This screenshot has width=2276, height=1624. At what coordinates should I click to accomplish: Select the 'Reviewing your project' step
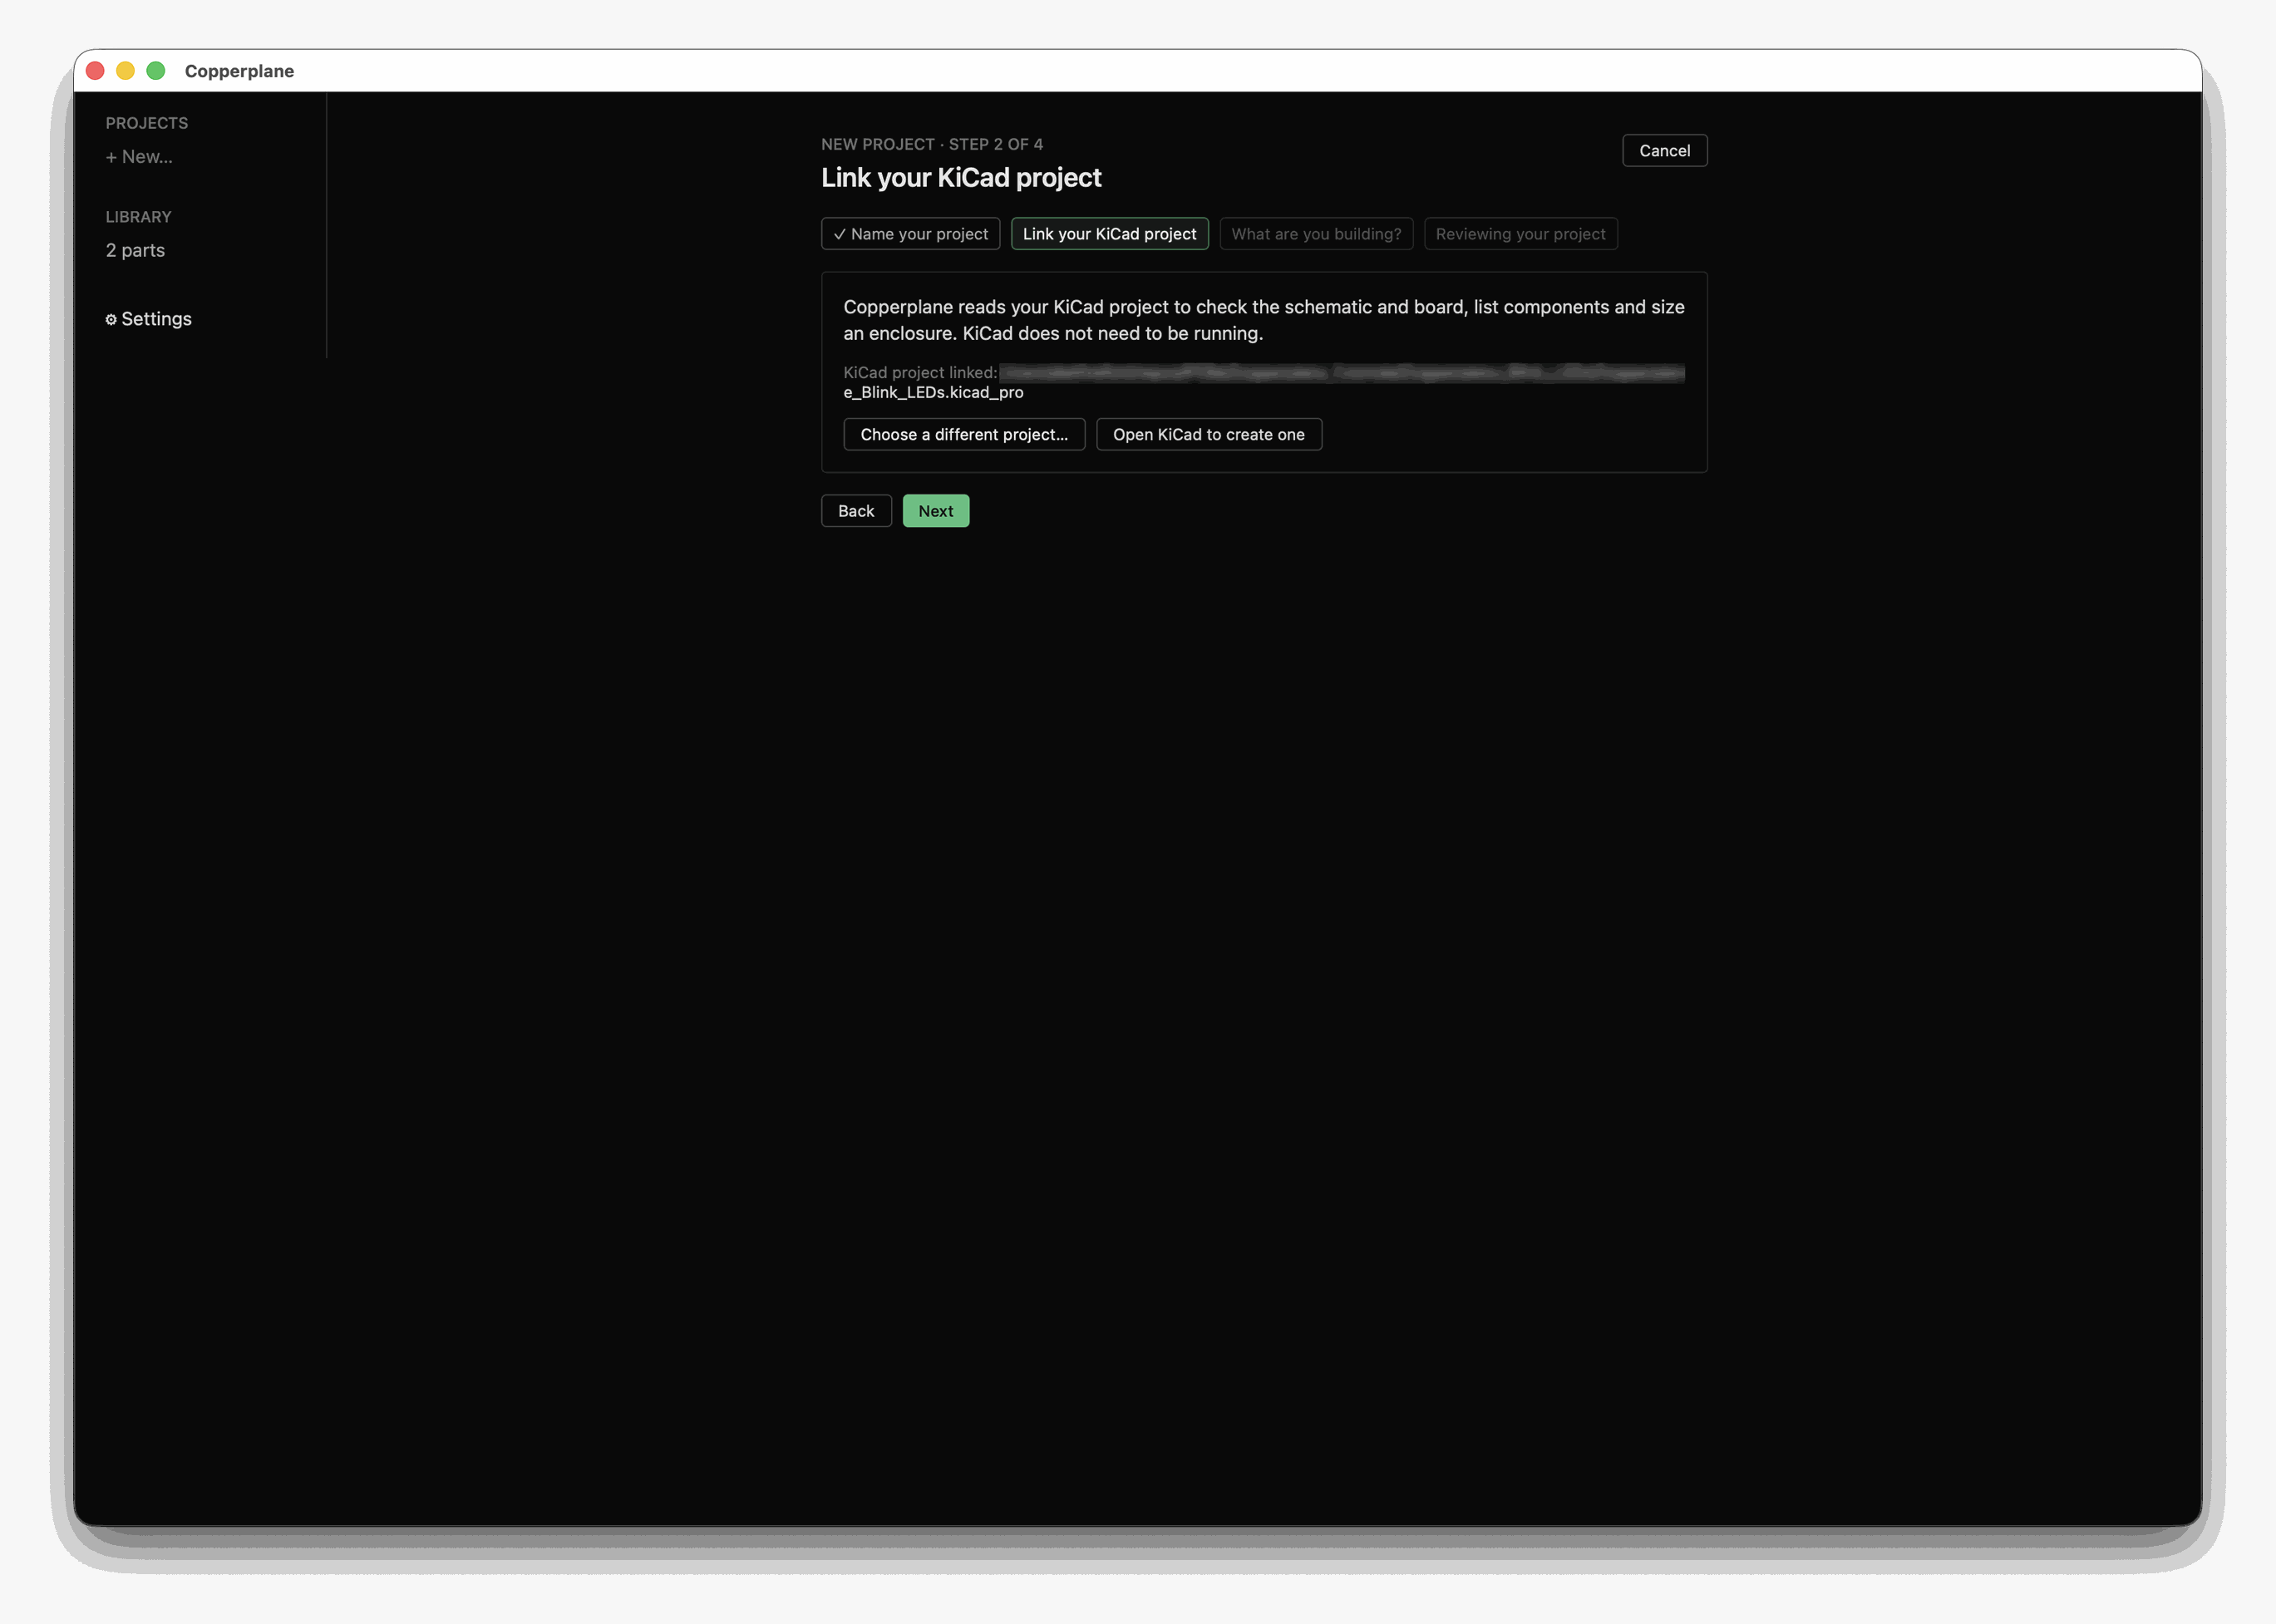(x=1520, y=234)
